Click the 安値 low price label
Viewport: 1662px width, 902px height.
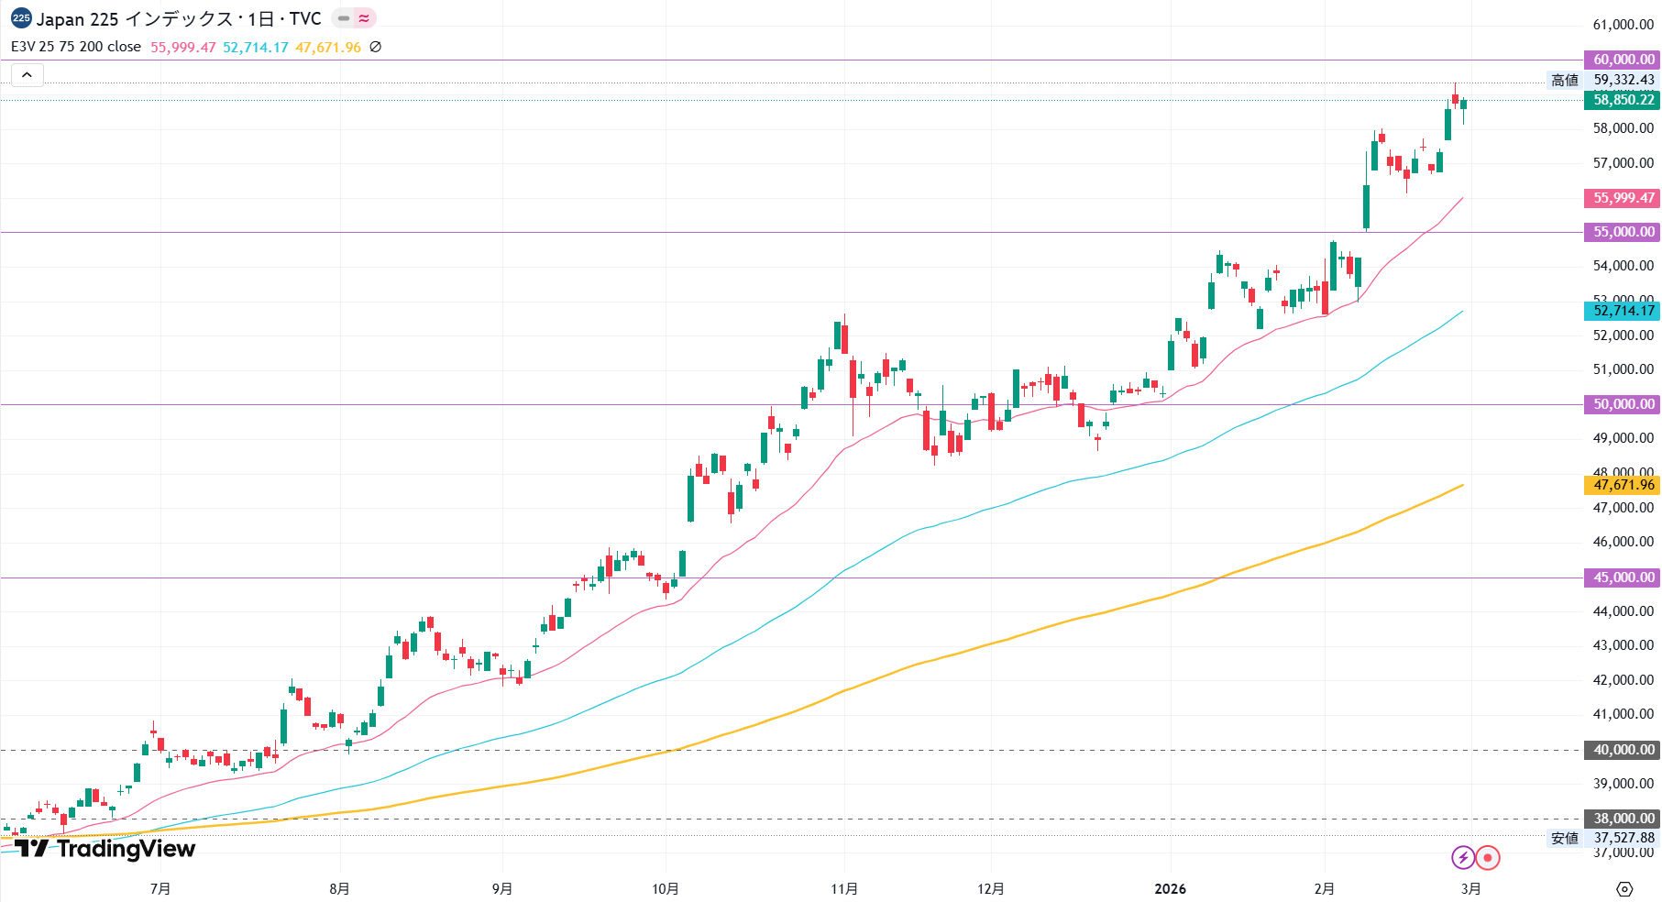pyautogui.click(x=1564, y=838)
